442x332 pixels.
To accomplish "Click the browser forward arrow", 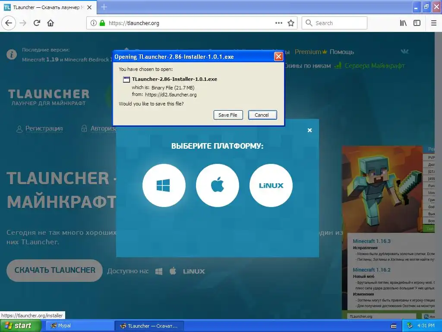I will click(x=23, y=23).
